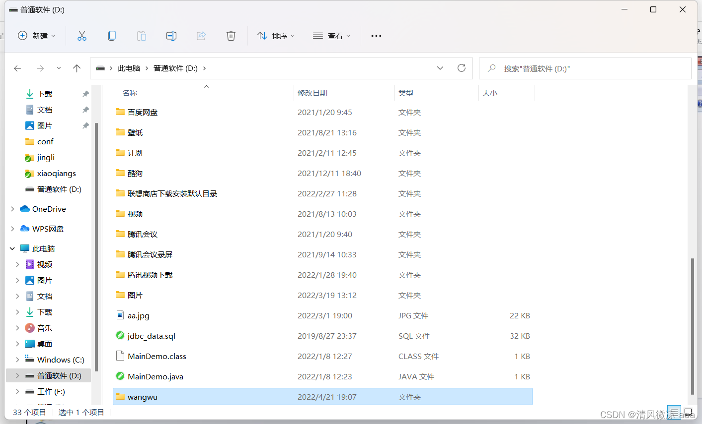Click the navigation pane scrollbar
The image size is (702, 424).
(x=96, y=247)
